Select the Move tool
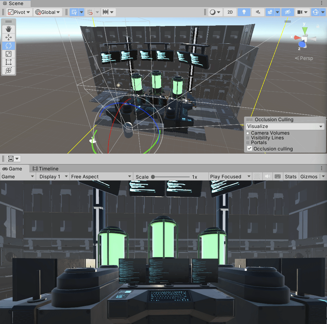327x324 pixels. pos(8,37)
